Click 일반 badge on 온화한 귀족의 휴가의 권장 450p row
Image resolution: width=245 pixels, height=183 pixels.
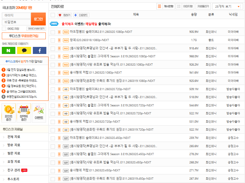(x=66, y=179)
